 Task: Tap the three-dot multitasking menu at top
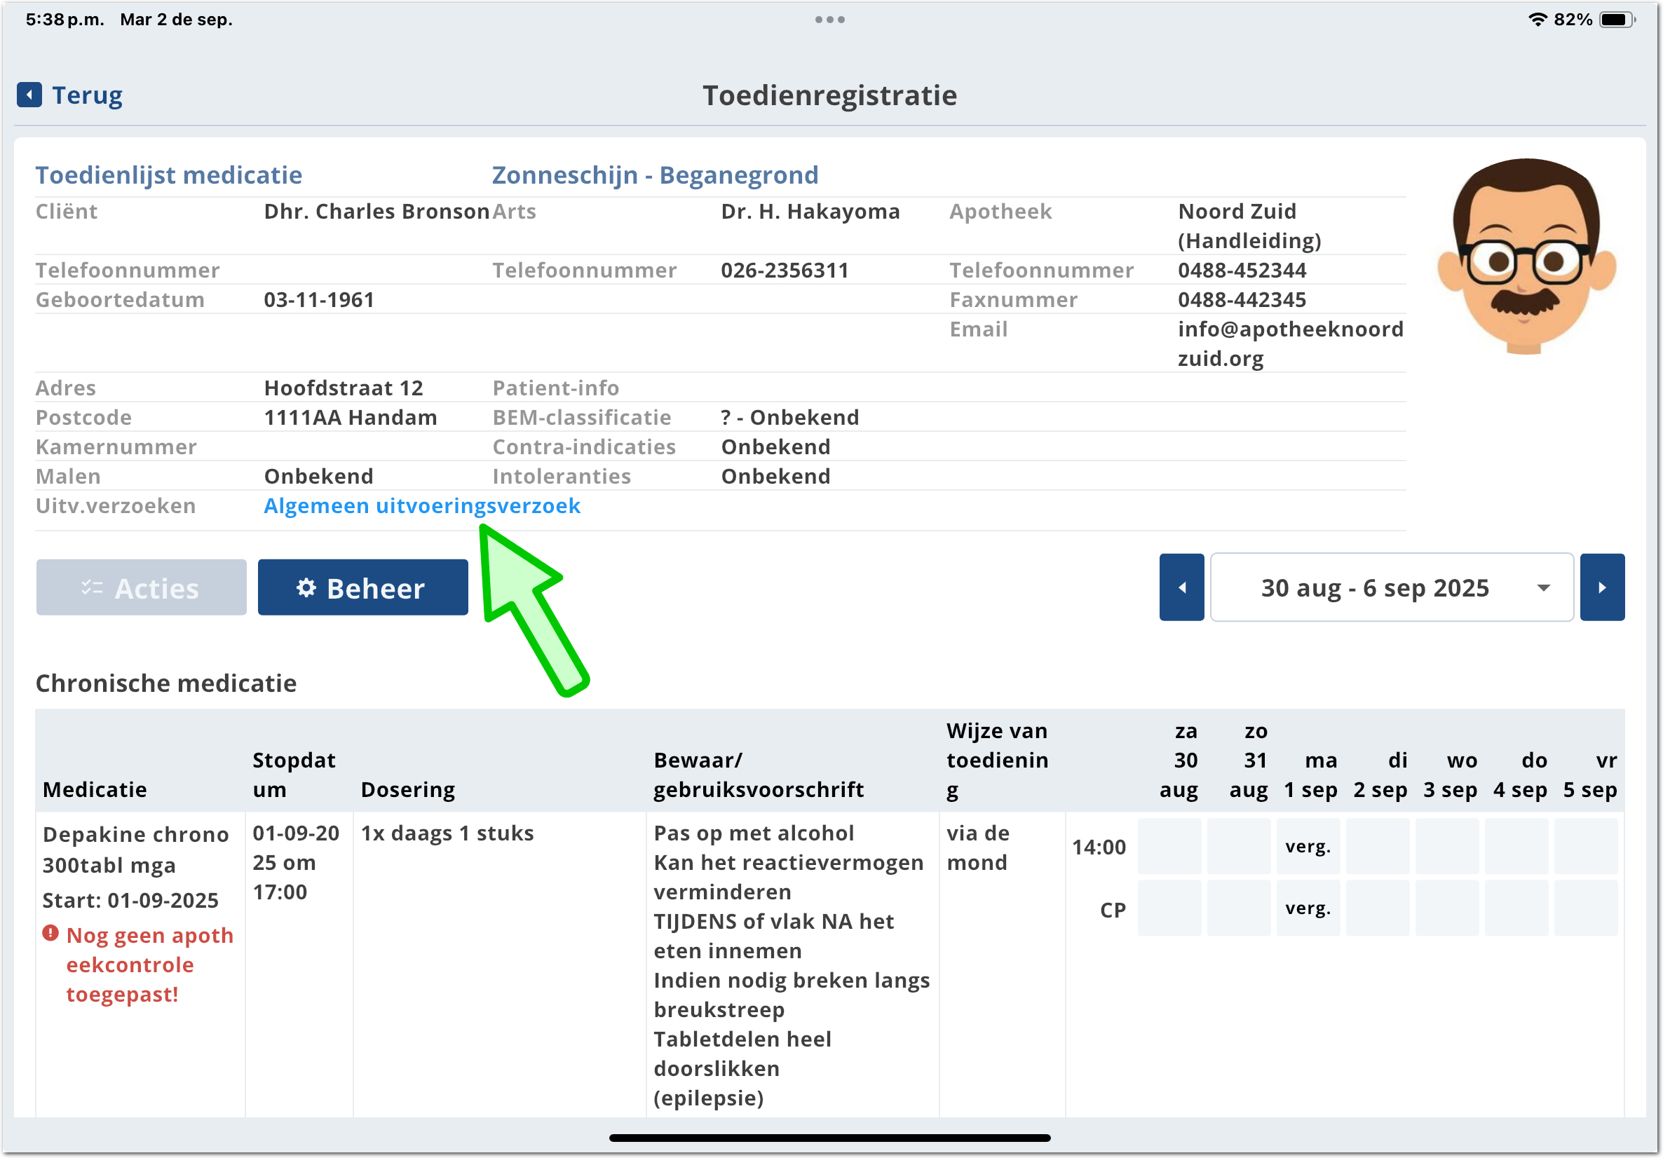pos(829,20)
